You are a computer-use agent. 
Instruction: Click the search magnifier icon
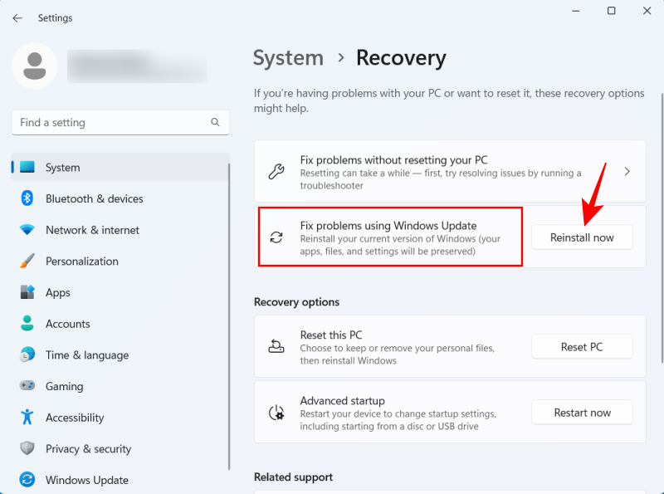(x=215, y=122)
